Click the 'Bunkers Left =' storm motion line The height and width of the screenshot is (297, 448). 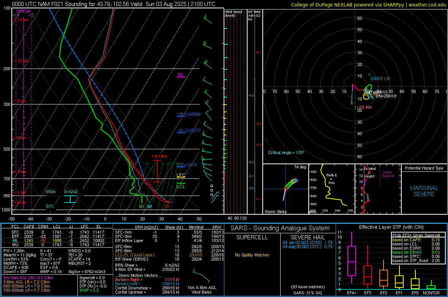click(147, 284)
